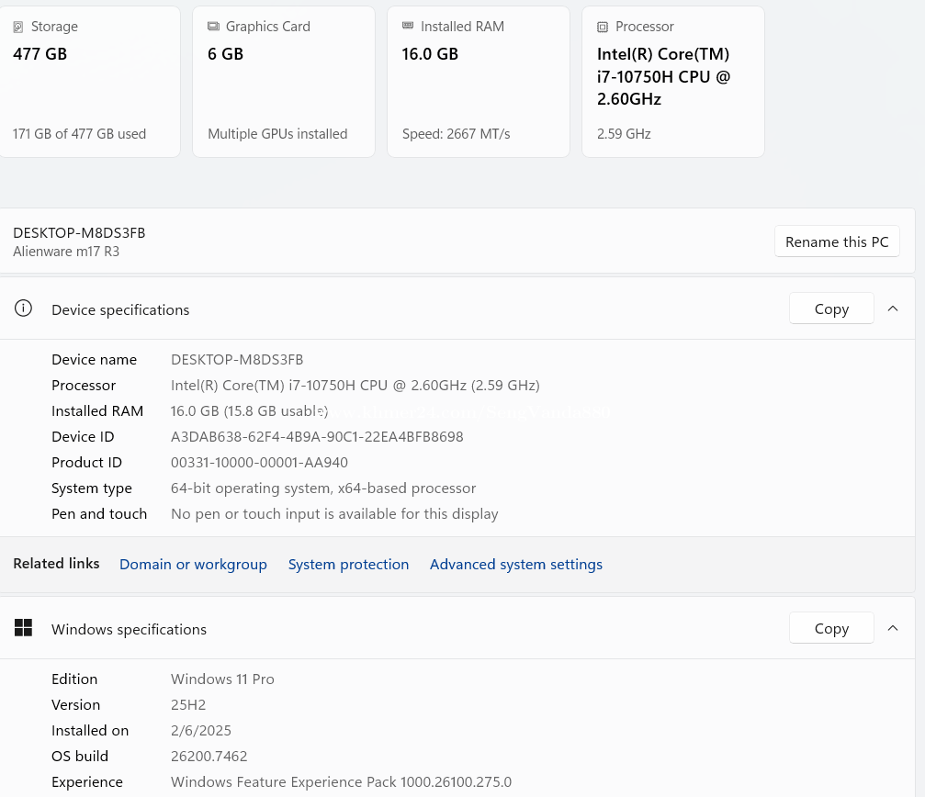Viewport: 925px width, 797px height.
Task: Copy the Device specifications
Action: 830,309
